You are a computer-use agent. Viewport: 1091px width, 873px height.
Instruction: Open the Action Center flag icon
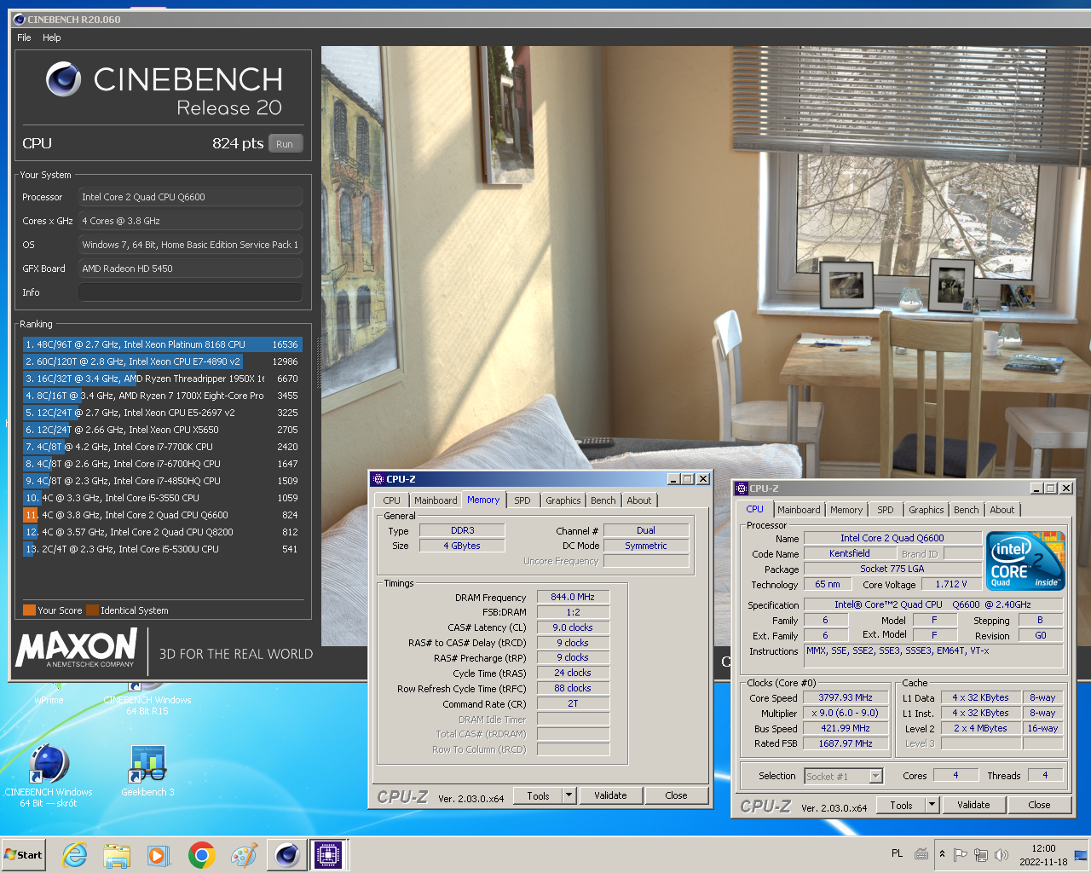[961, 854]
